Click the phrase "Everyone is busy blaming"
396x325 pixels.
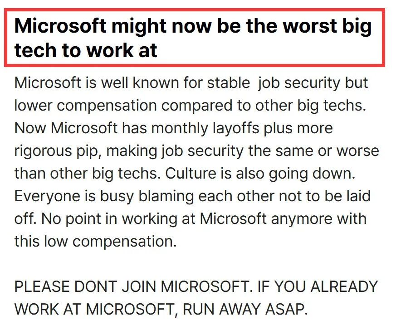click(x=104, y=197)
